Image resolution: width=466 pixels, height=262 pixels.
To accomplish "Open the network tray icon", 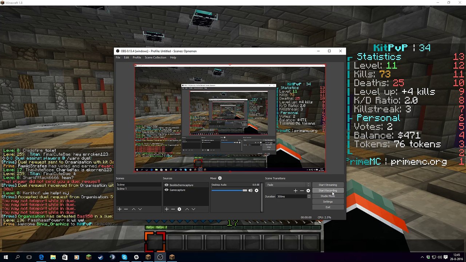I will point(434,257).
